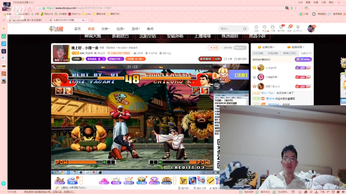Select the 解说大炮 banner tab
Viewport: 346px width, 194px height.
[93, 36]
